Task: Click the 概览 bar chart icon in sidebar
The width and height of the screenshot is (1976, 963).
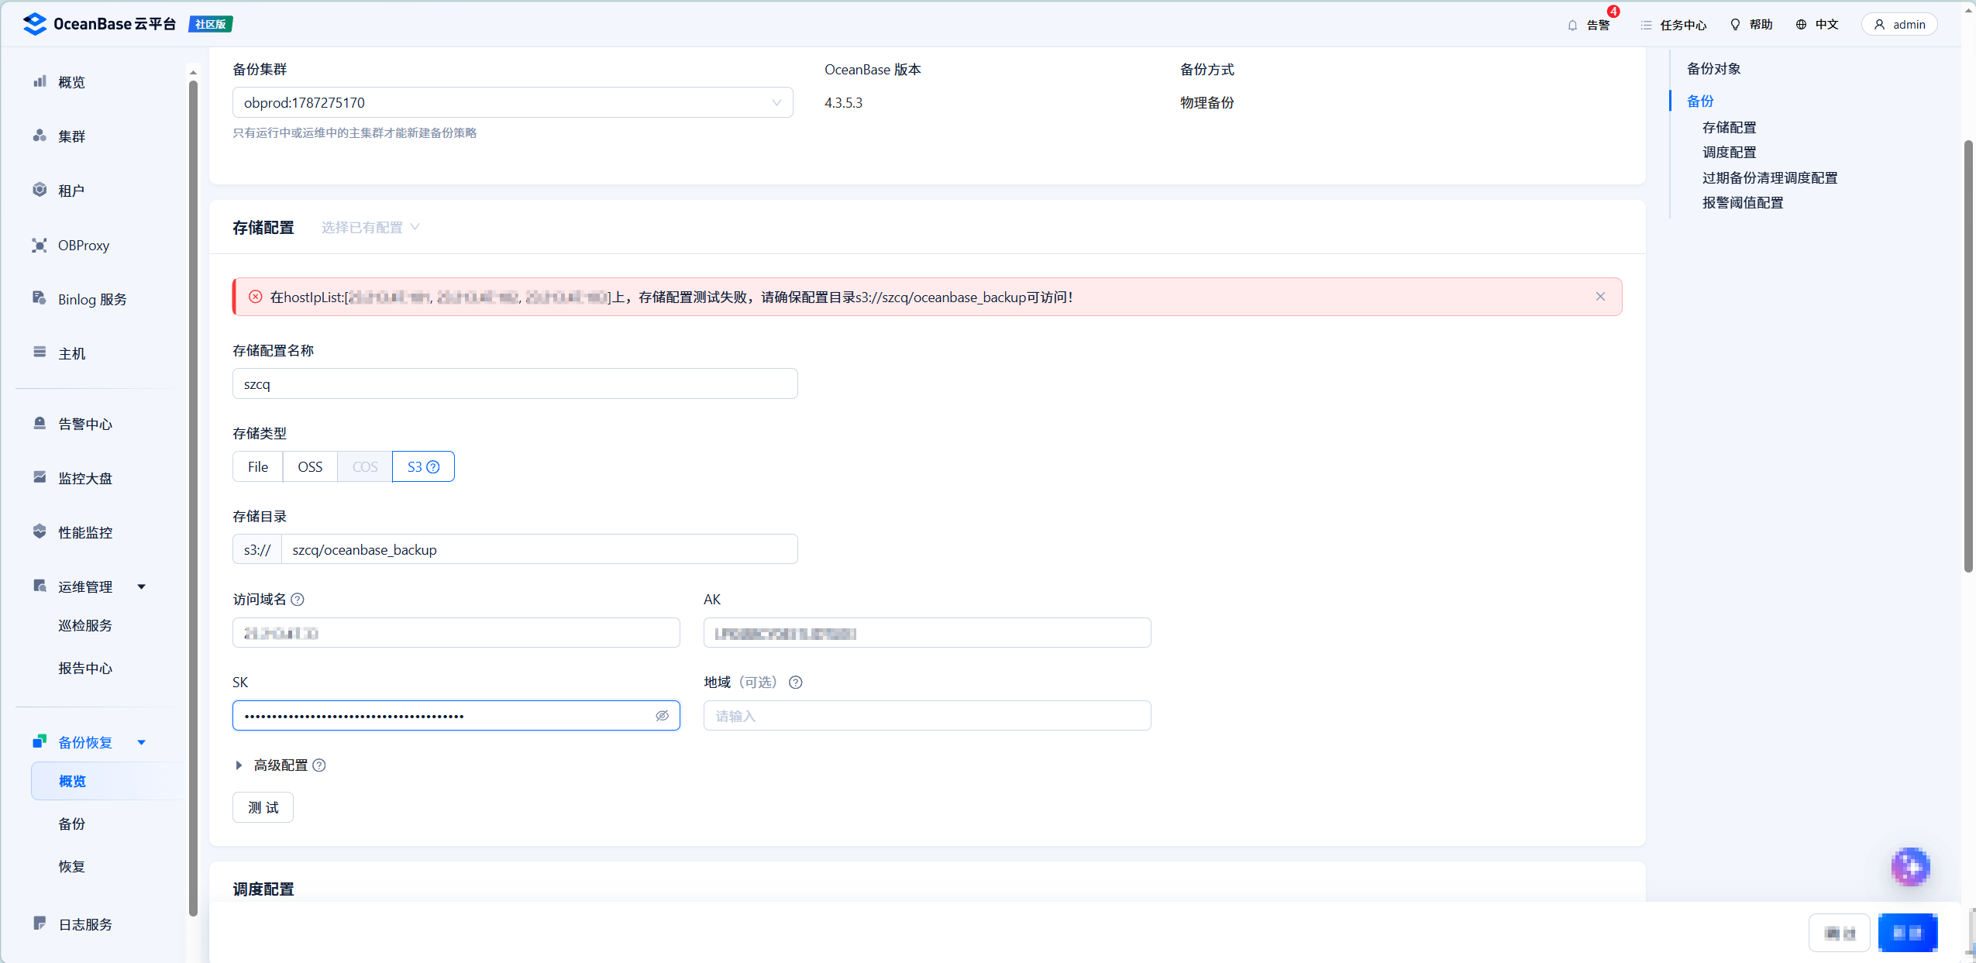Action: 40,81
